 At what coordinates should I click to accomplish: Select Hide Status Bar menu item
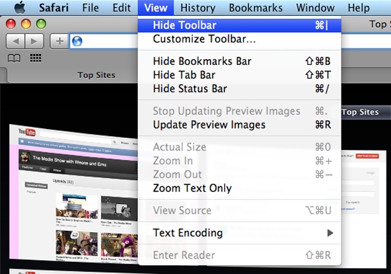tap(240, 88)
